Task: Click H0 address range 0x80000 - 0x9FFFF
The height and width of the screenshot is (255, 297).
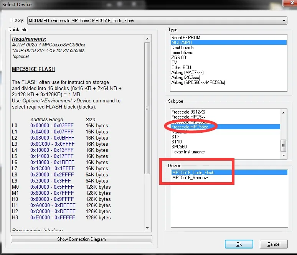Action: (x=52, y=199)
